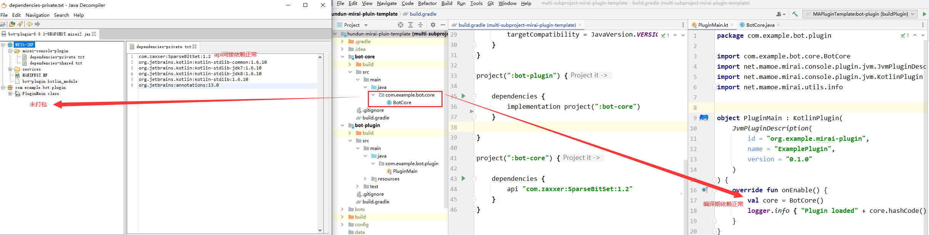Image resolution: width=929 pixels, height=235 pixels.
Task: Select dependencies-shared.txt in tree
Action: click(56, 63)
